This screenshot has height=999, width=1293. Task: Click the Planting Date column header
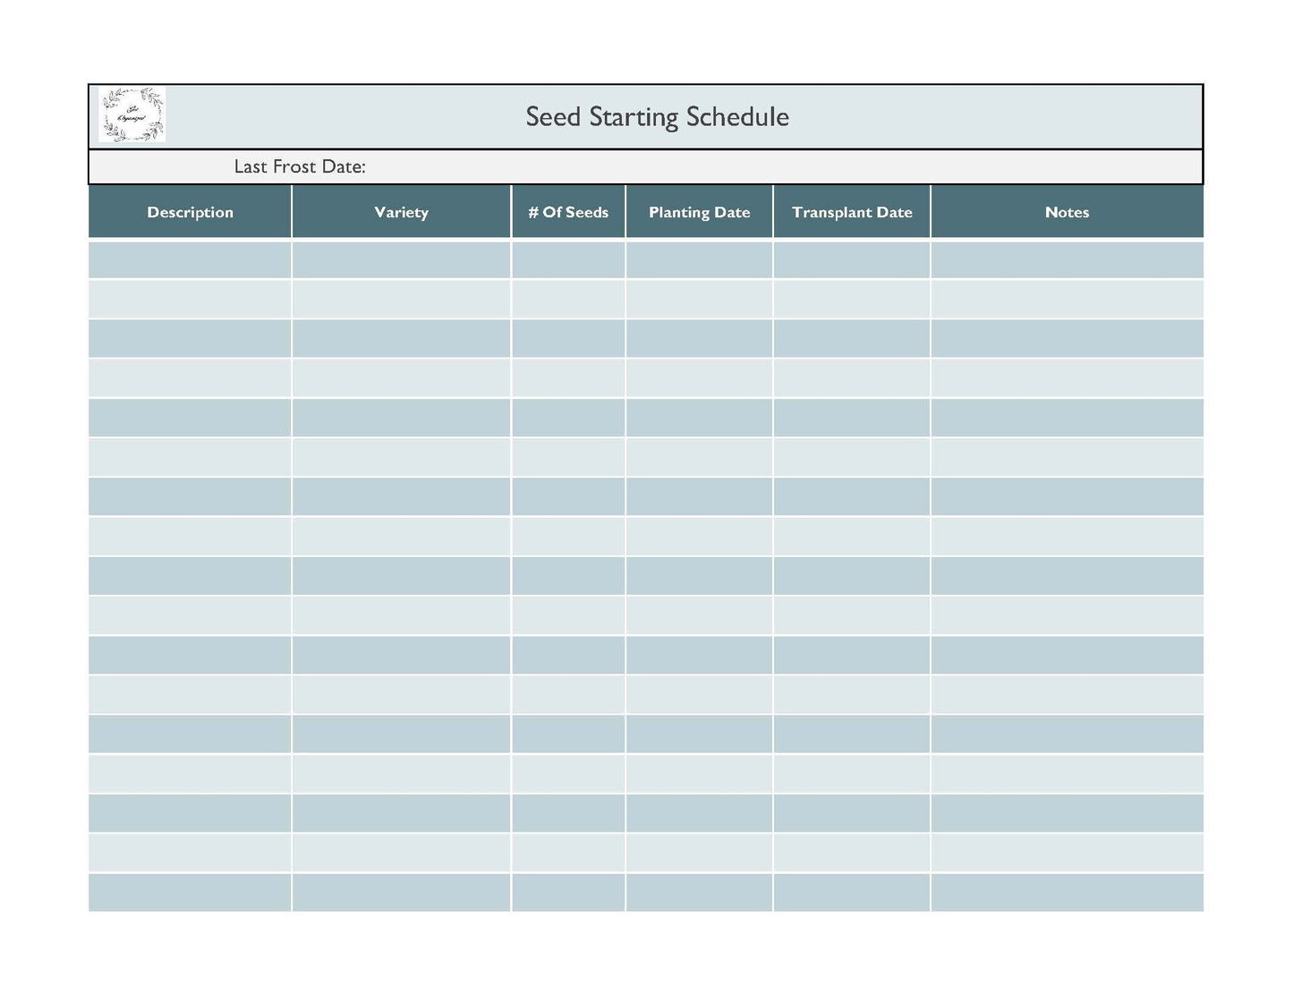[x=699, y=212]
